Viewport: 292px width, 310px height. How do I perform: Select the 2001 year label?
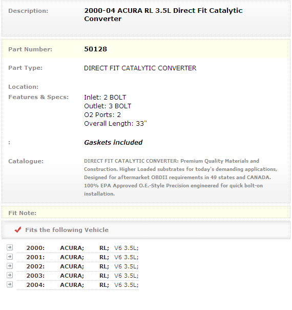pos(35,257)
